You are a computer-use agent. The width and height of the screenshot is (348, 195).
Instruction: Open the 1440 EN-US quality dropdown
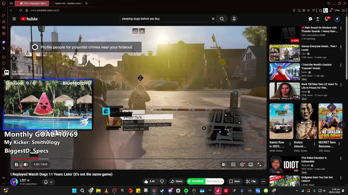[215, 181]
